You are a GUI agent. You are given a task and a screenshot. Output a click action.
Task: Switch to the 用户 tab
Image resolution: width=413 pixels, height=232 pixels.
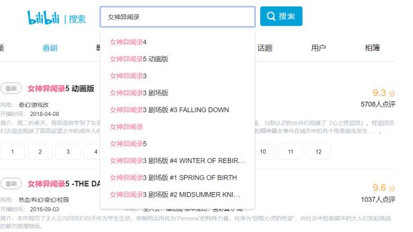click(x=318, y=48)
